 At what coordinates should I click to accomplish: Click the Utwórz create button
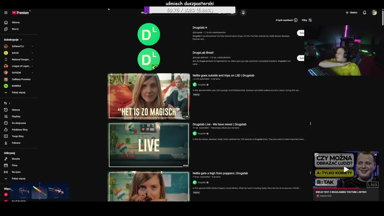351,13
